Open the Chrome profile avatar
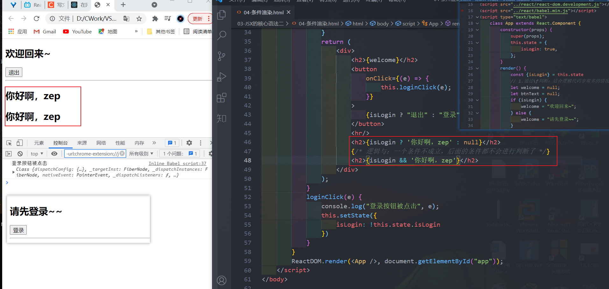This screenshot has height=289, width=609. (x=181, y=19)
